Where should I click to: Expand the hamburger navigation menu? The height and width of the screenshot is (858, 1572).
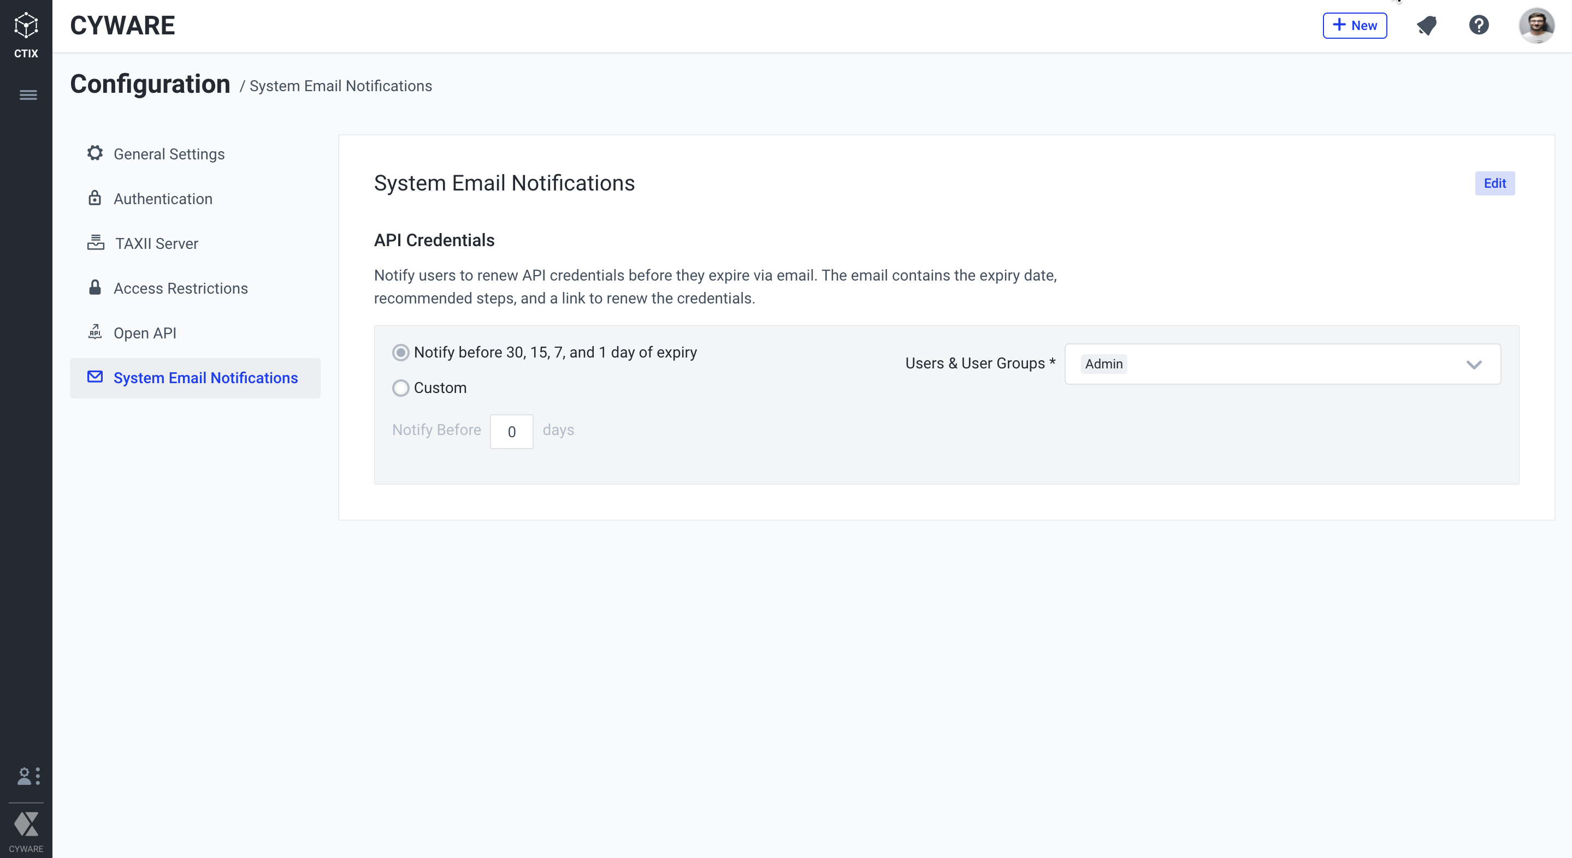point(28,95)
